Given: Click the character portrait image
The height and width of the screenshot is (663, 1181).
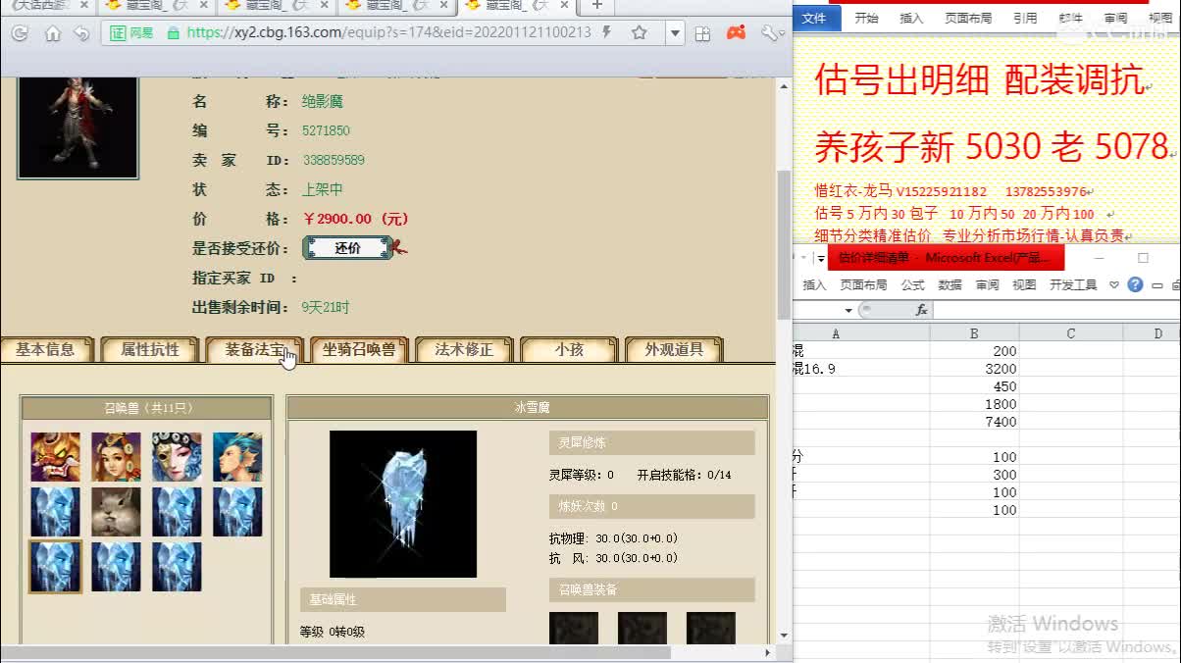Looking at the screenshot, I should [78, 127].
